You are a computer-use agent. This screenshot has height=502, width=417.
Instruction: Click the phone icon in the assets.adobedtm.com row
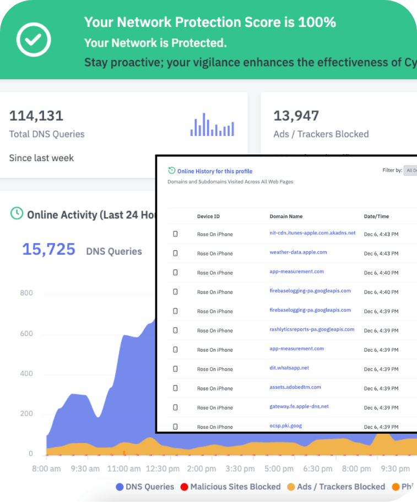point(176,388)
